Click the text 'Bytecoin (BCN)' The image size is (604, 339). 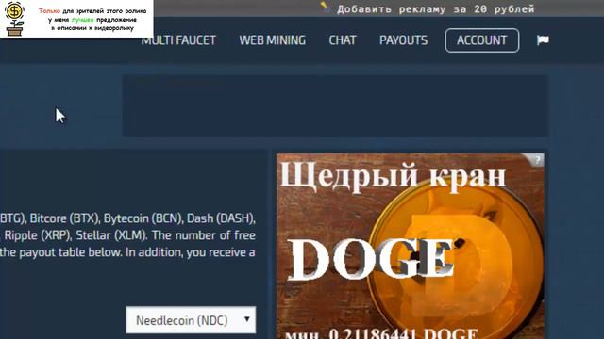[143, 218]
